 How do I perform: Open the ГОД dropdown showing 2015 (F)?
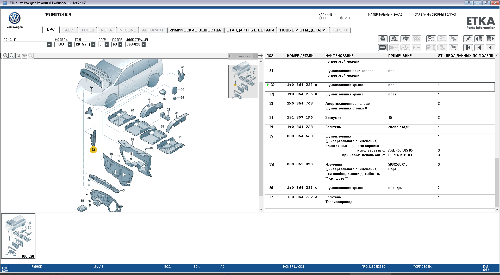[x=93, y=44]
